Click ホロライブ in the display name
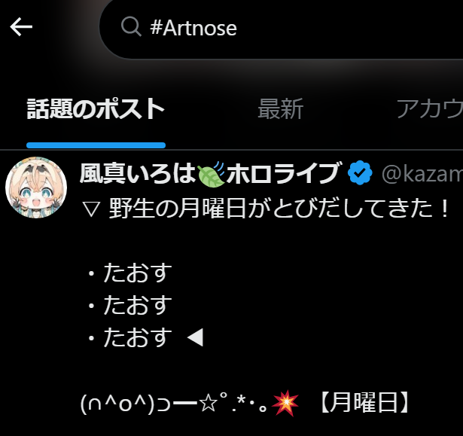 (283, 173)
